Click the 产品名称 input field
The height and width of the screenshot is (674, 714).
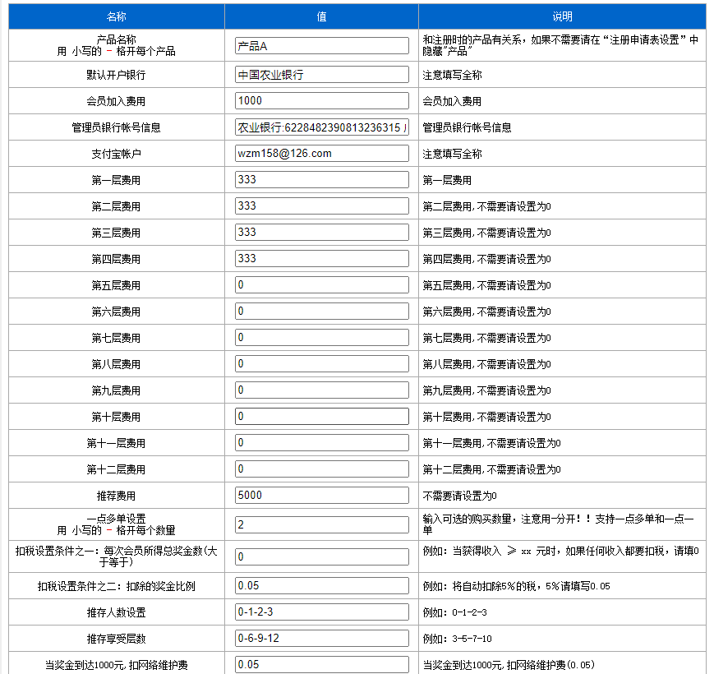tap(321, 45)
